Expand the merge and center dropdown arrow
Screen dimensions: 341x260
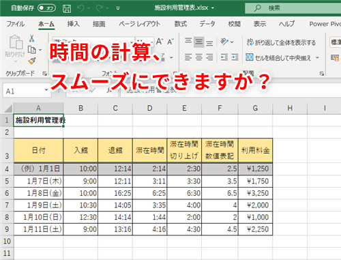tap(317, 57)
